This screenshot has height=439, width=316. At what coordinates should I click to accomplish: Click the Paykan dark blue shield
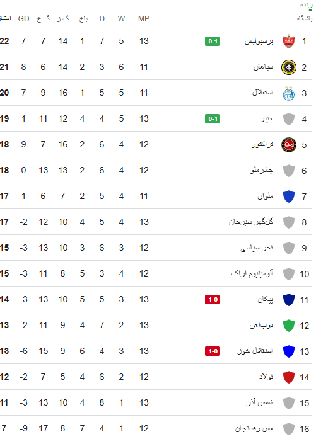(x=288, y=300)
